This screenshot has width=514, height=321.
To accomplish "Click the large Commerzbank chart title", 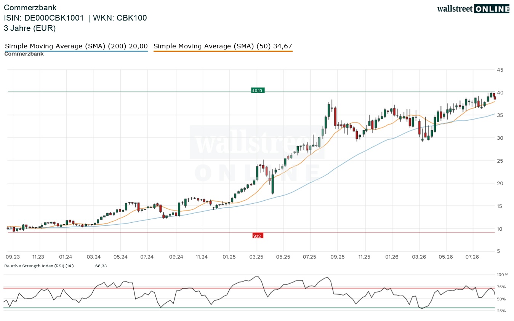I will (30, 8).
